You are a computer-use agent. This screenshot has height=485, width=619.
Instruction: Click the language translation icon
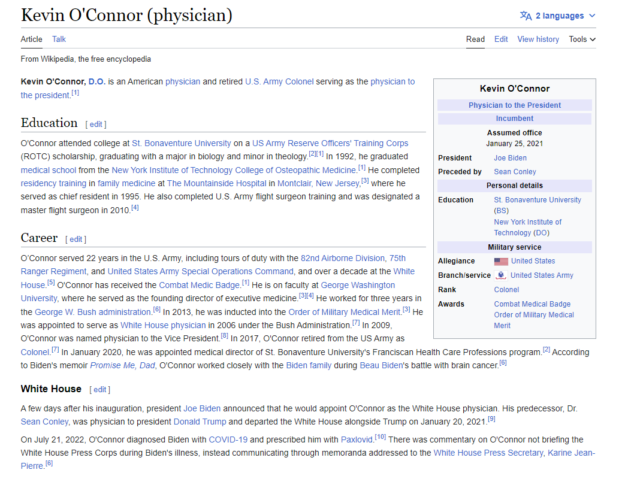(526, 16)
